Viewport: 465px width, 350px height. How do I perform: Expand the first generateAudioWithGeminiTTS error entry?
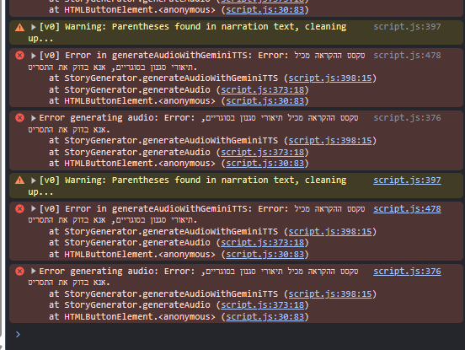point(33,56)
